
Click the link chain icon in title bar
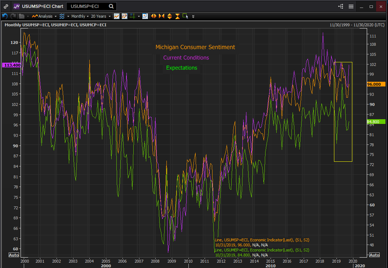[x=6, y=6]
